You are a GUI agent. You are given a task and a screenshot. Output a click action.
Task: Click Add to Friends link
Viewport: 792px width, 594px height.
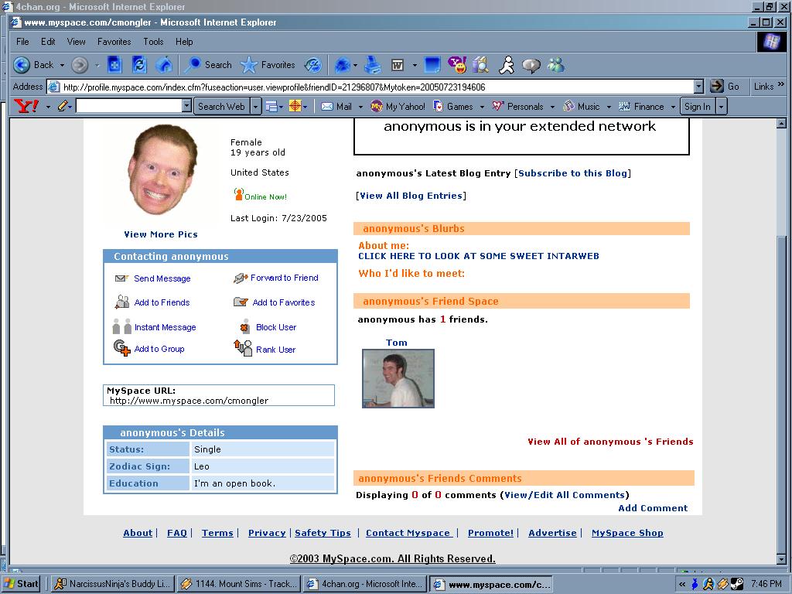tap(162, 302)
